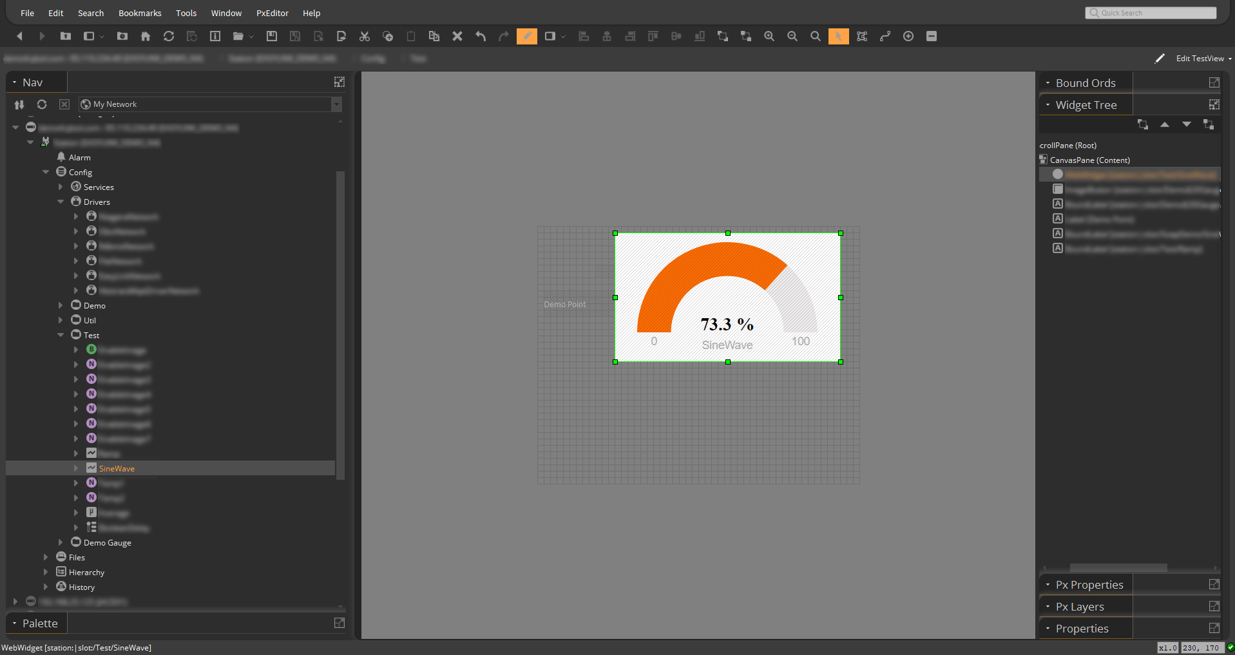Expand the SineWave tree node arrow
1235x655 pixels.
(76, 468)
